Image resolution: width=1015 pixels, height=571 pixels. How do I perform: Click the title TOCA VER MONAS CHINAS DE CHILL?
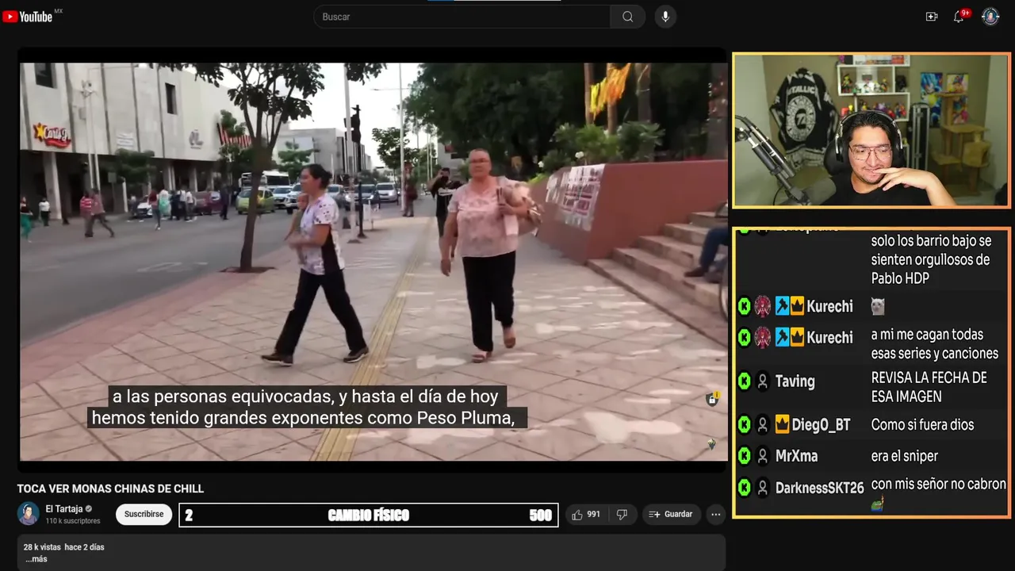(111, 489)
